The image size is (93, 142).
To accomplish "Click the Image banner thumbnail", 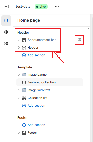I will pyautogui.click(x=24, y=75).
